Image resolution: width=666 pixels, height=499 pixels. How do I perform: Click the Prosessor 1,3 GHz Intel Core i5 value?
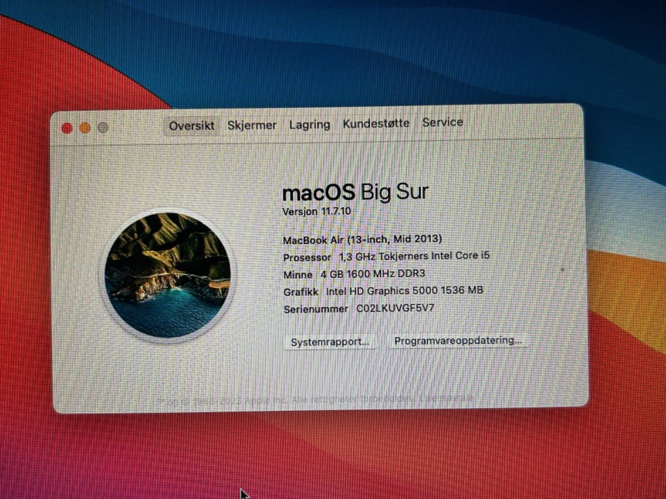pos(414,256)
